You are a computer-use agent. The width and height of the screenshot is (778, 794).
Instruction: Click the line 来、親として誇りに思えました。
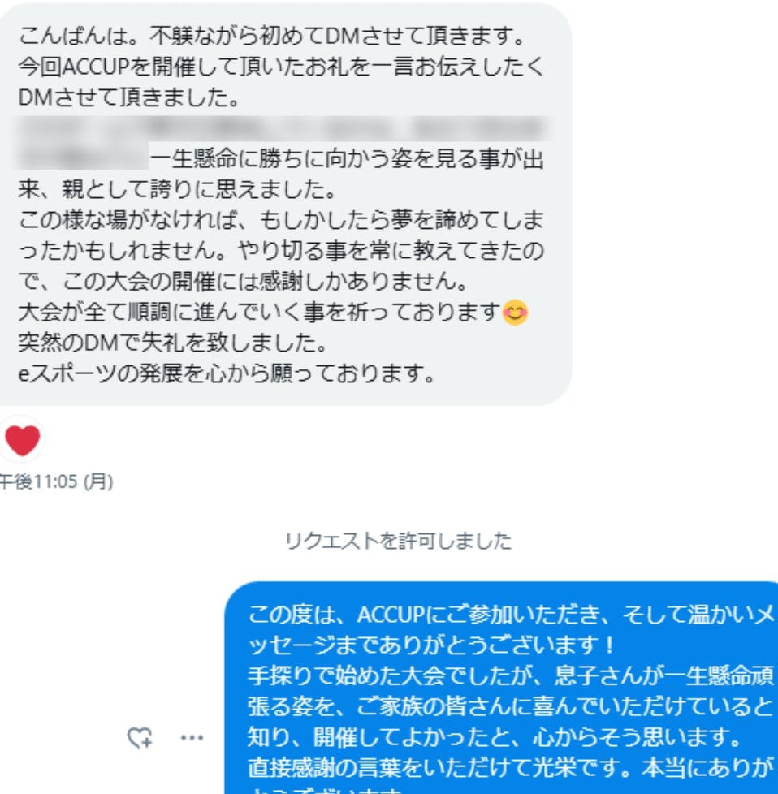pos(178,189)
